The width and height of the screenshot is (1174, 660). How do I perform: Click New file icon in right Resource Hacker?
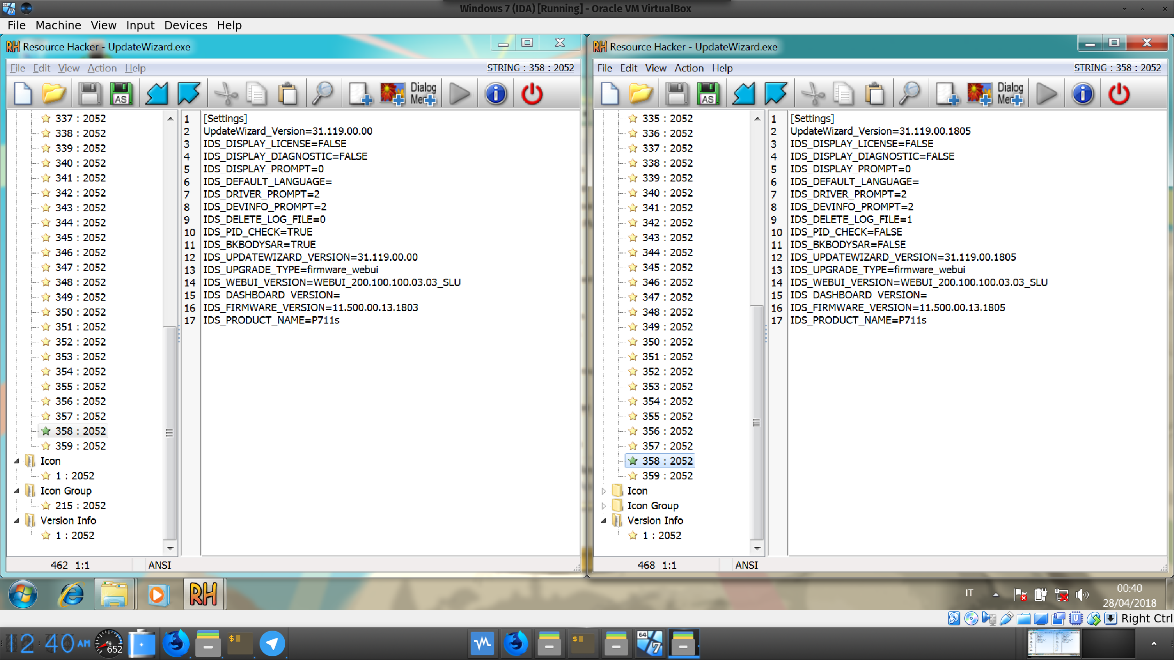point(610,93)
